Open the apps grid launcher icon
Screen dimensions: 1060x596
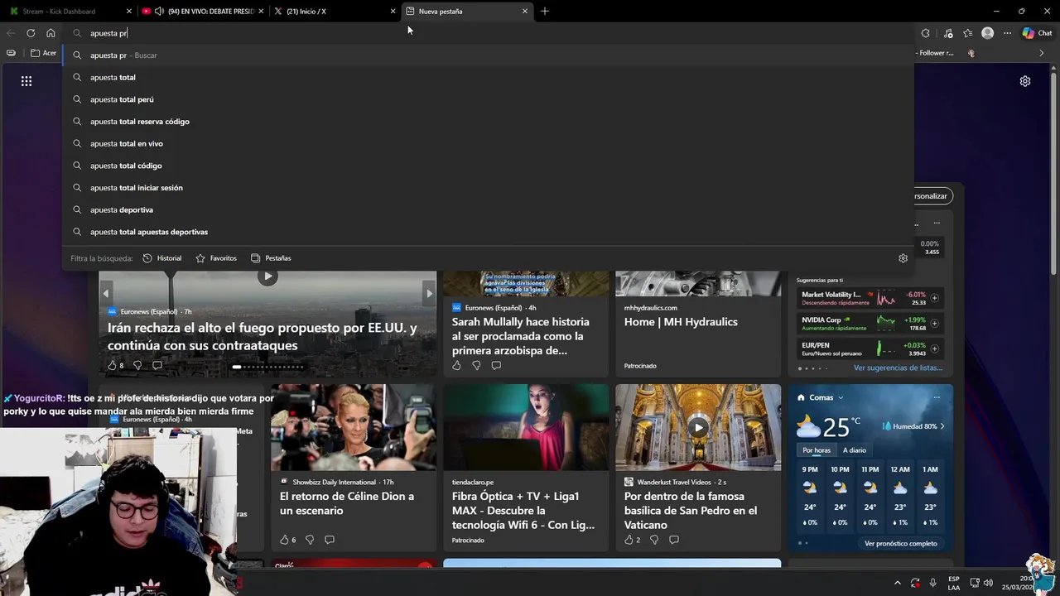coord(26,81)
